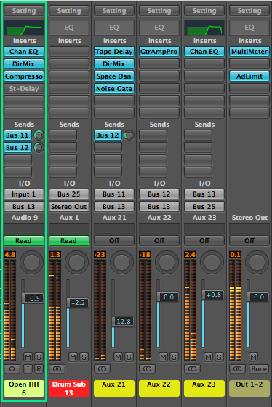Image resolution: width=272 pixels, height=407 pixels.
Task: Mute the Open HH channel
Action: [28, 357]
